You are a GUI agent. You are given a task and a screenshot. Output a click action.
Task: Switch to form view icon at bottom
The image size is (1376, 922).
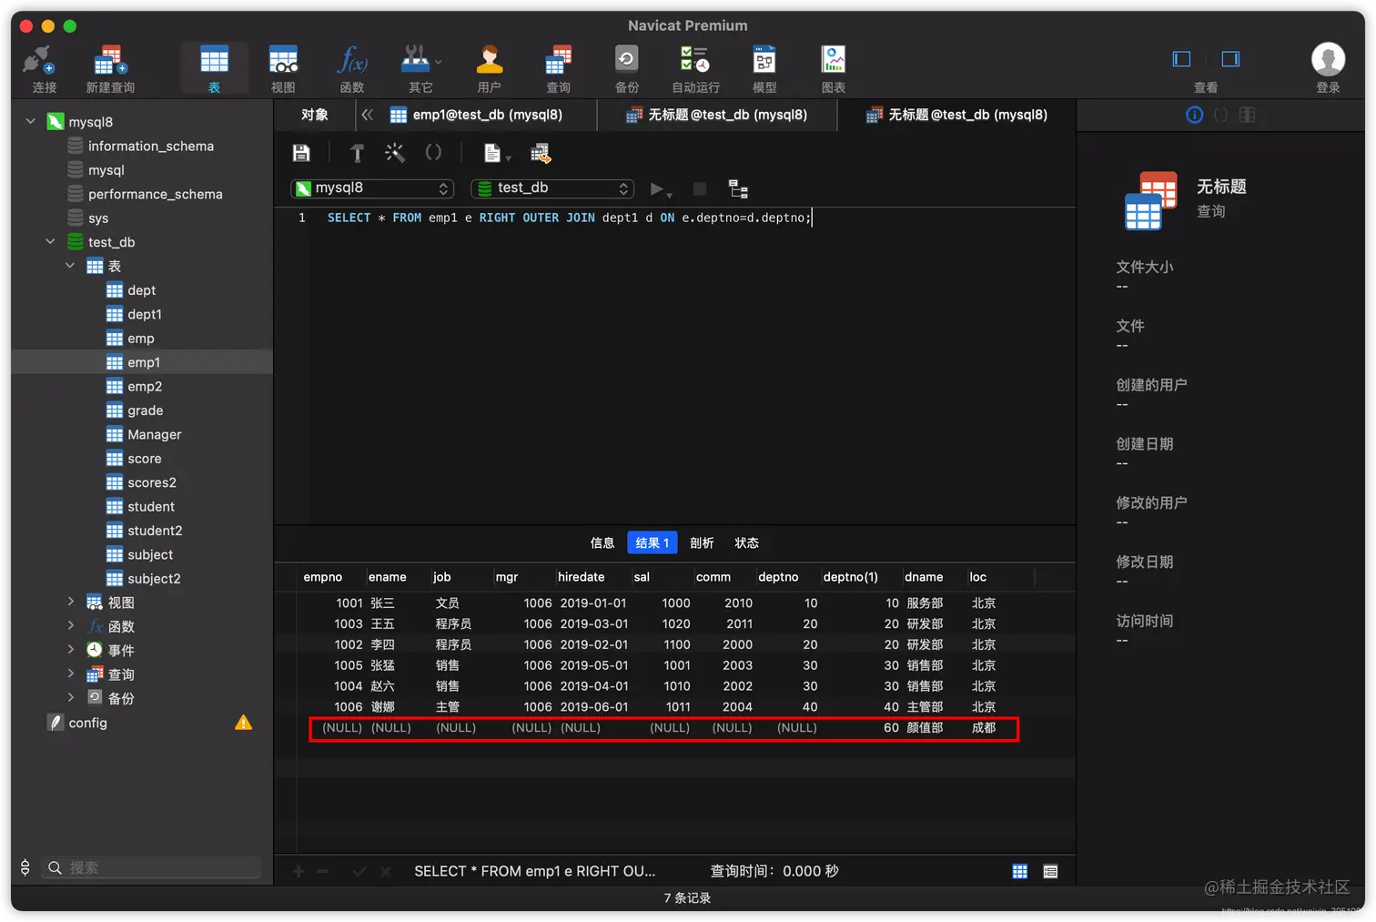[x=1050, y=871]
